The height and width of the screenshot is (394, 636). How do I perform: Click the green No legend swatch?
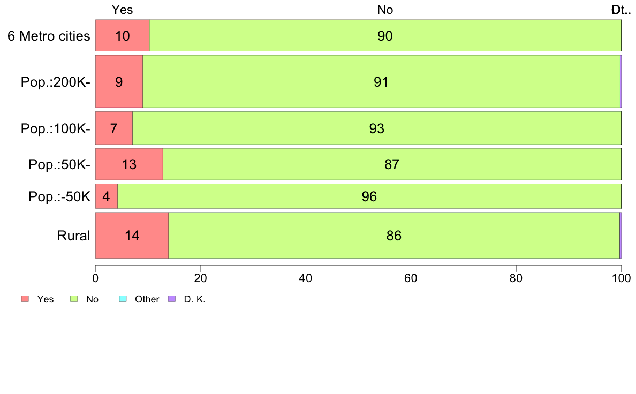(x=74, y=299)
